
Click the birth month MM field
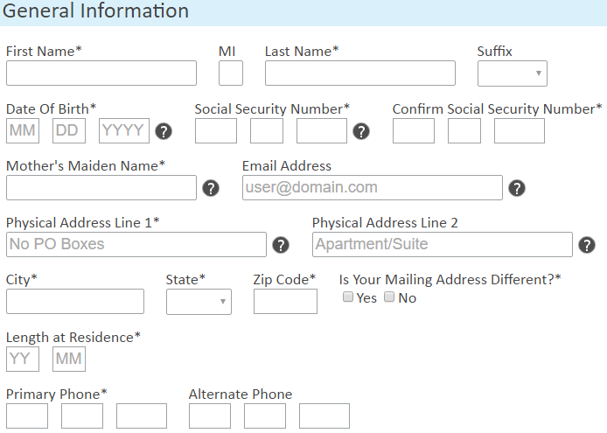tap(23, 130)
